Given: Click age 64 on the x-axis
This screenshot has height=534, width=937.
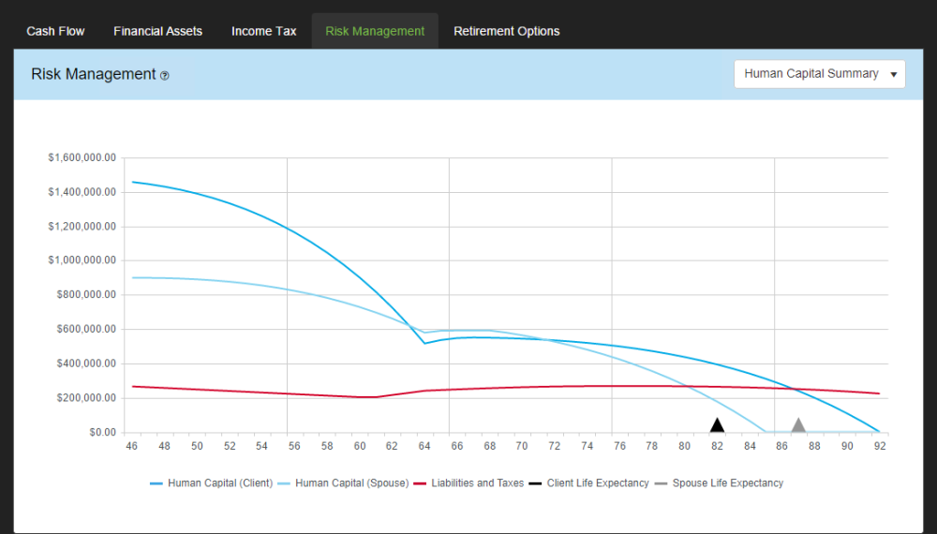Looking at the screenshot, I should point(424,446).
